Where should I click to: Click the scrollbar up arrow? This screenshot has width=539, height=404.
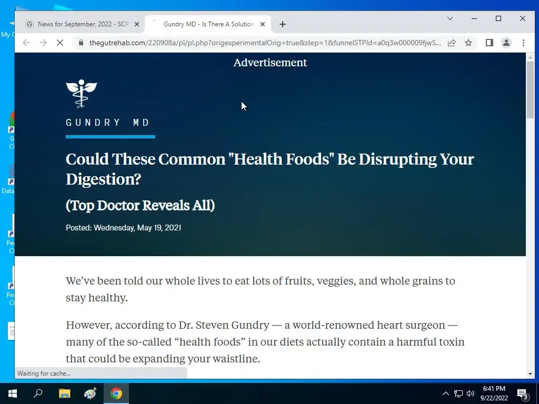click(530, 57)
